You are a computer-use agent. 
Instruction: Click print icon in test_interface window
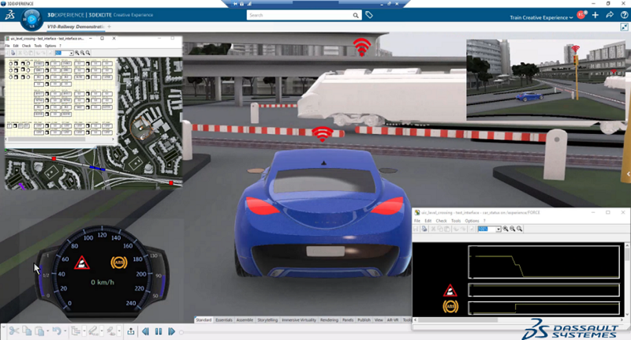pos(13,53)
